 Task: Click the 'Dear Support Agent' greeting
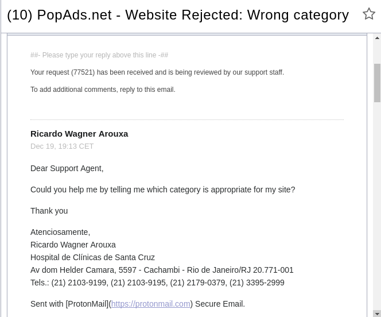pos(67,168)
